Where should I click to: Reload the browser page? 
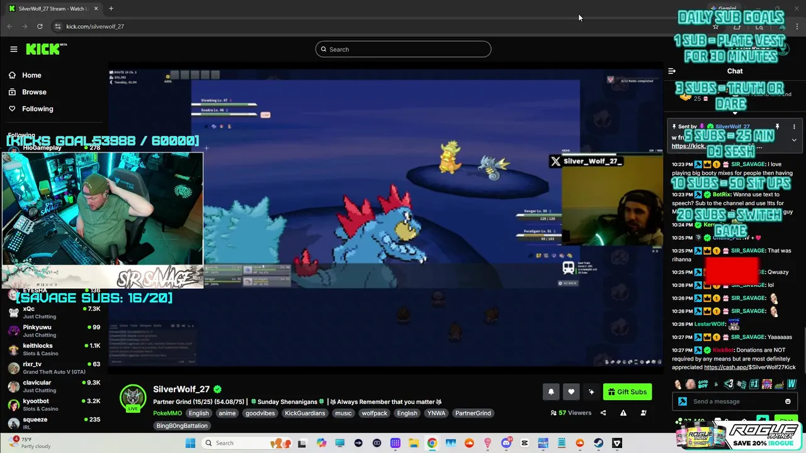(40, 26)
